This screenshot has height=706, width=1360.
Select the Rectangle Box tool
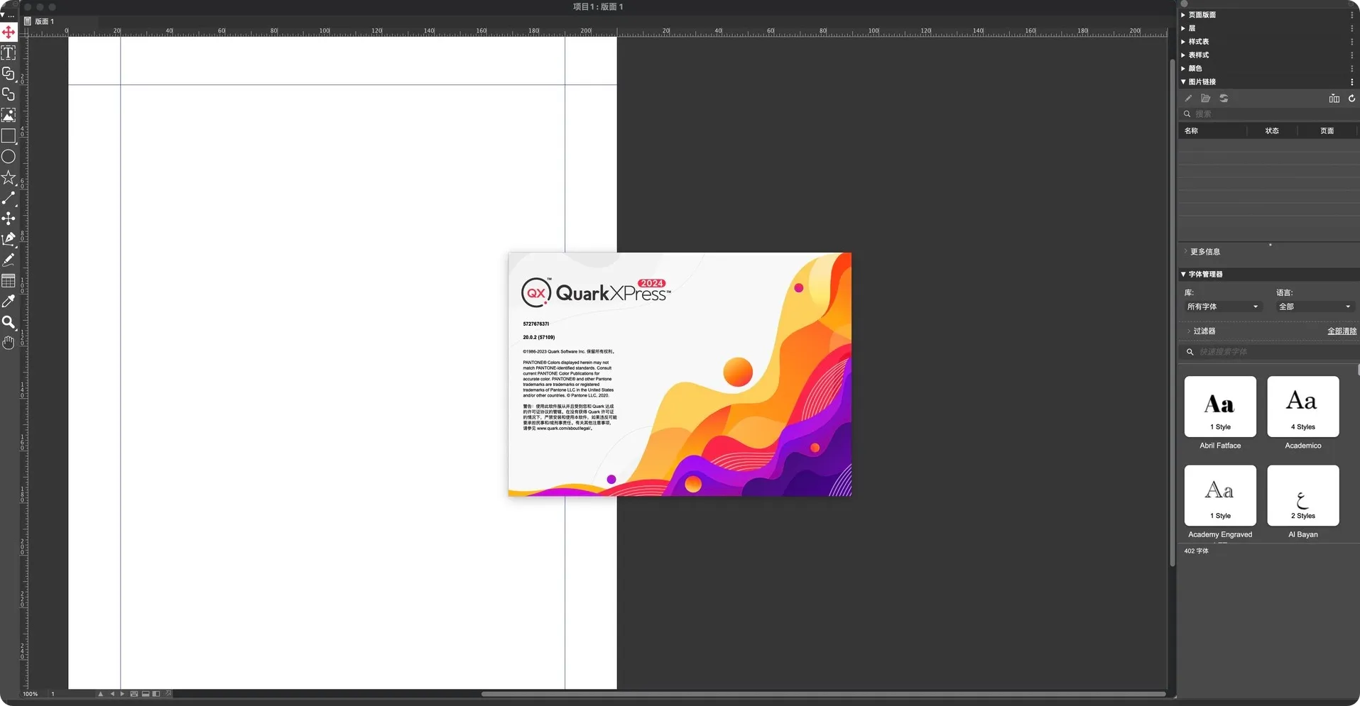point(9,136)
